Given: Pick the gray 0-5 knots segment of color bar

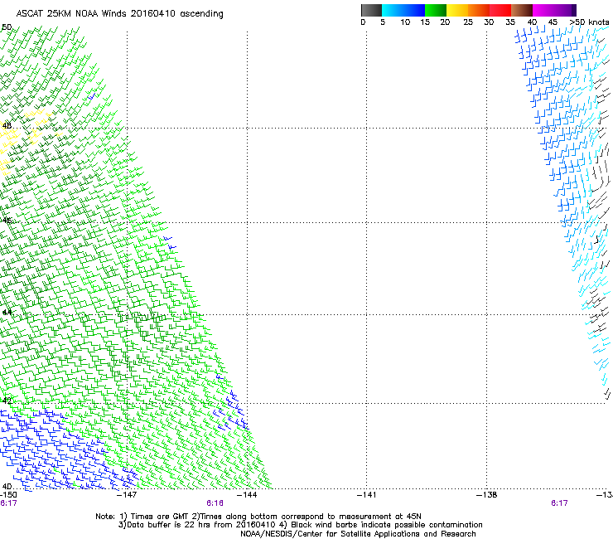Looking at the screenshot, I should [x=371, y=10].
